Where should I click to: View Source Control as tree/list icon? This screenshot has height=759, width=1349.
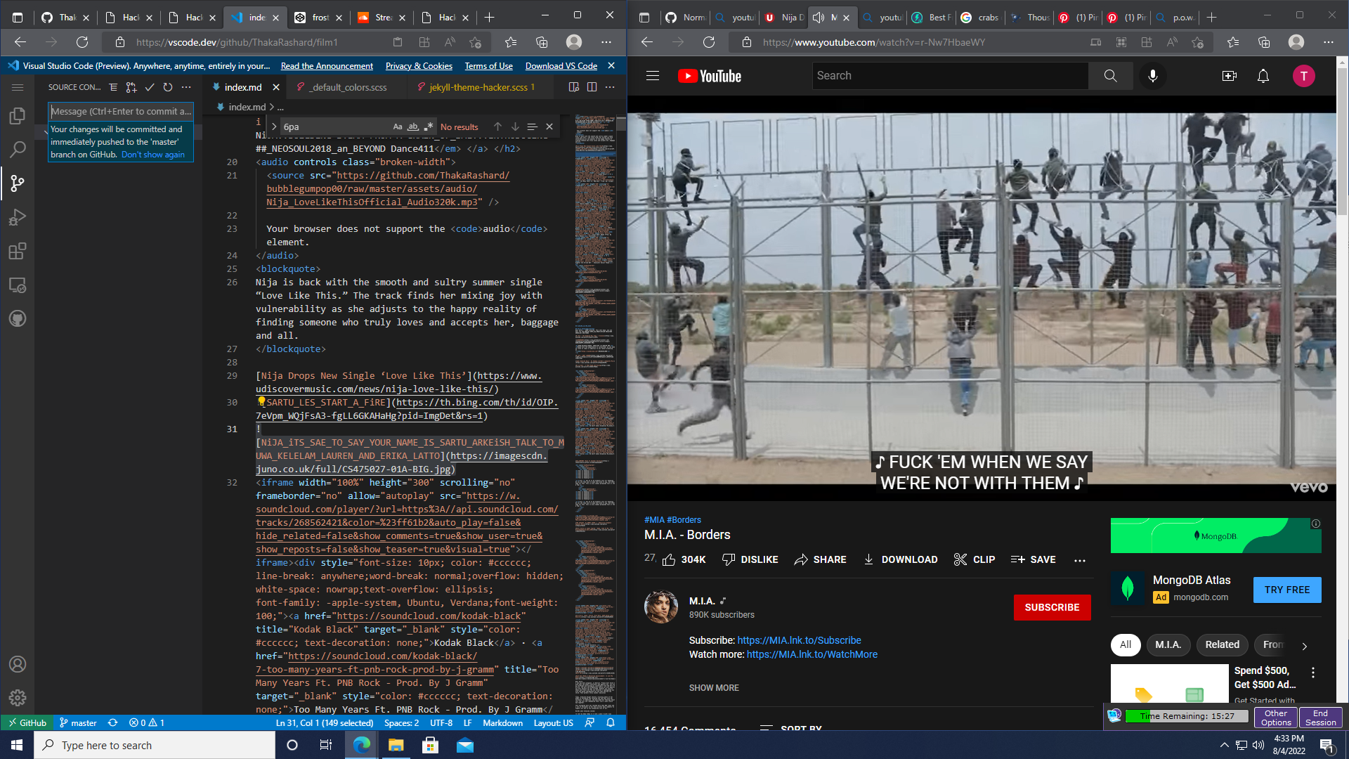(x=113, y=87)
